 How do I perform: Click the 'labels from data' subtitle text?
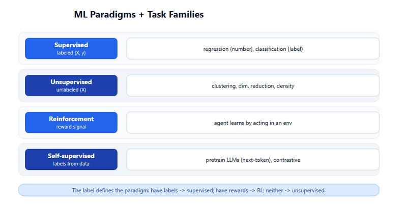tap(71, 164)
